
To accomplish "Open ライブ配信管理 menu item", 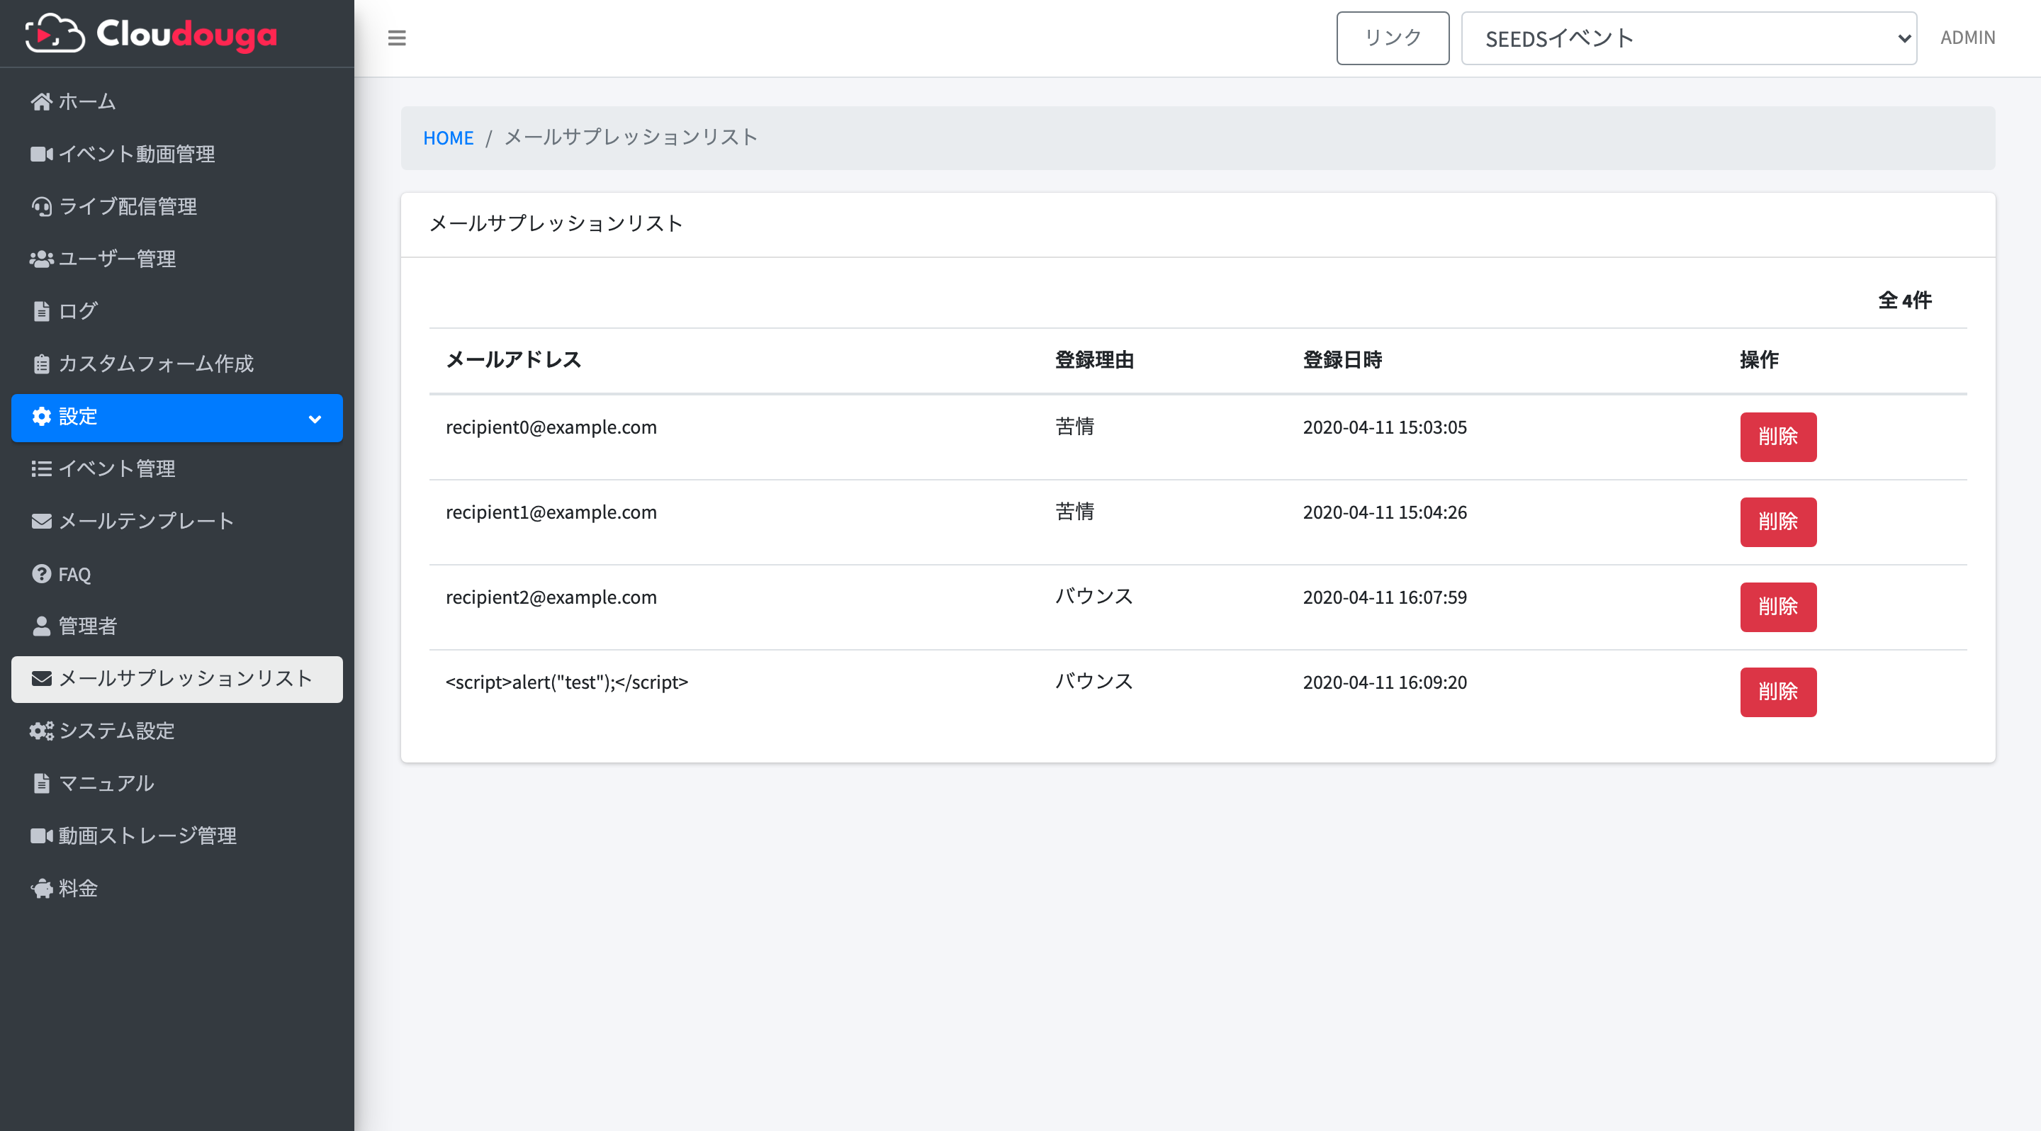I will [x=176, y=206].
